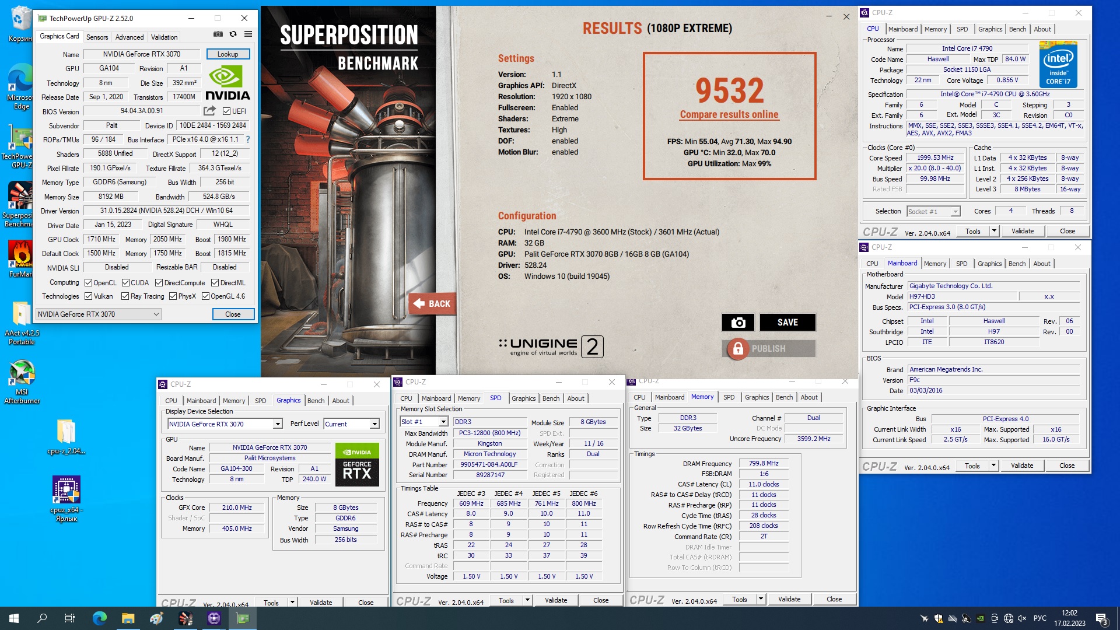Screen dimensions: 1120x630
Task: Take a GPU-Z screenshot via camera icon
Action: coord(218,34)
